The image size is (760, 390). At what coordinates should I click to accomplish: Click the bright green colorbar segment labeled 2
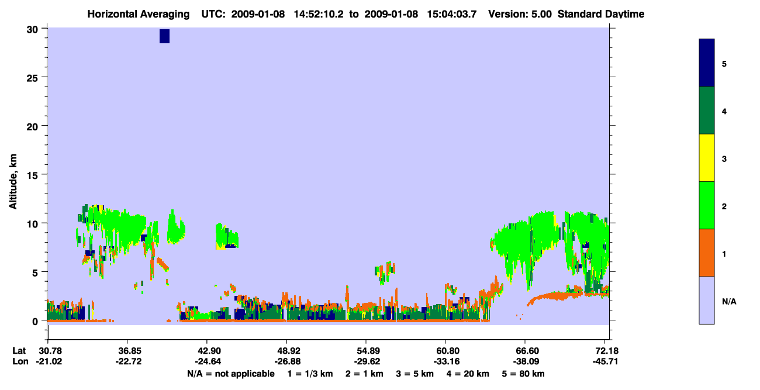point(707,205)
